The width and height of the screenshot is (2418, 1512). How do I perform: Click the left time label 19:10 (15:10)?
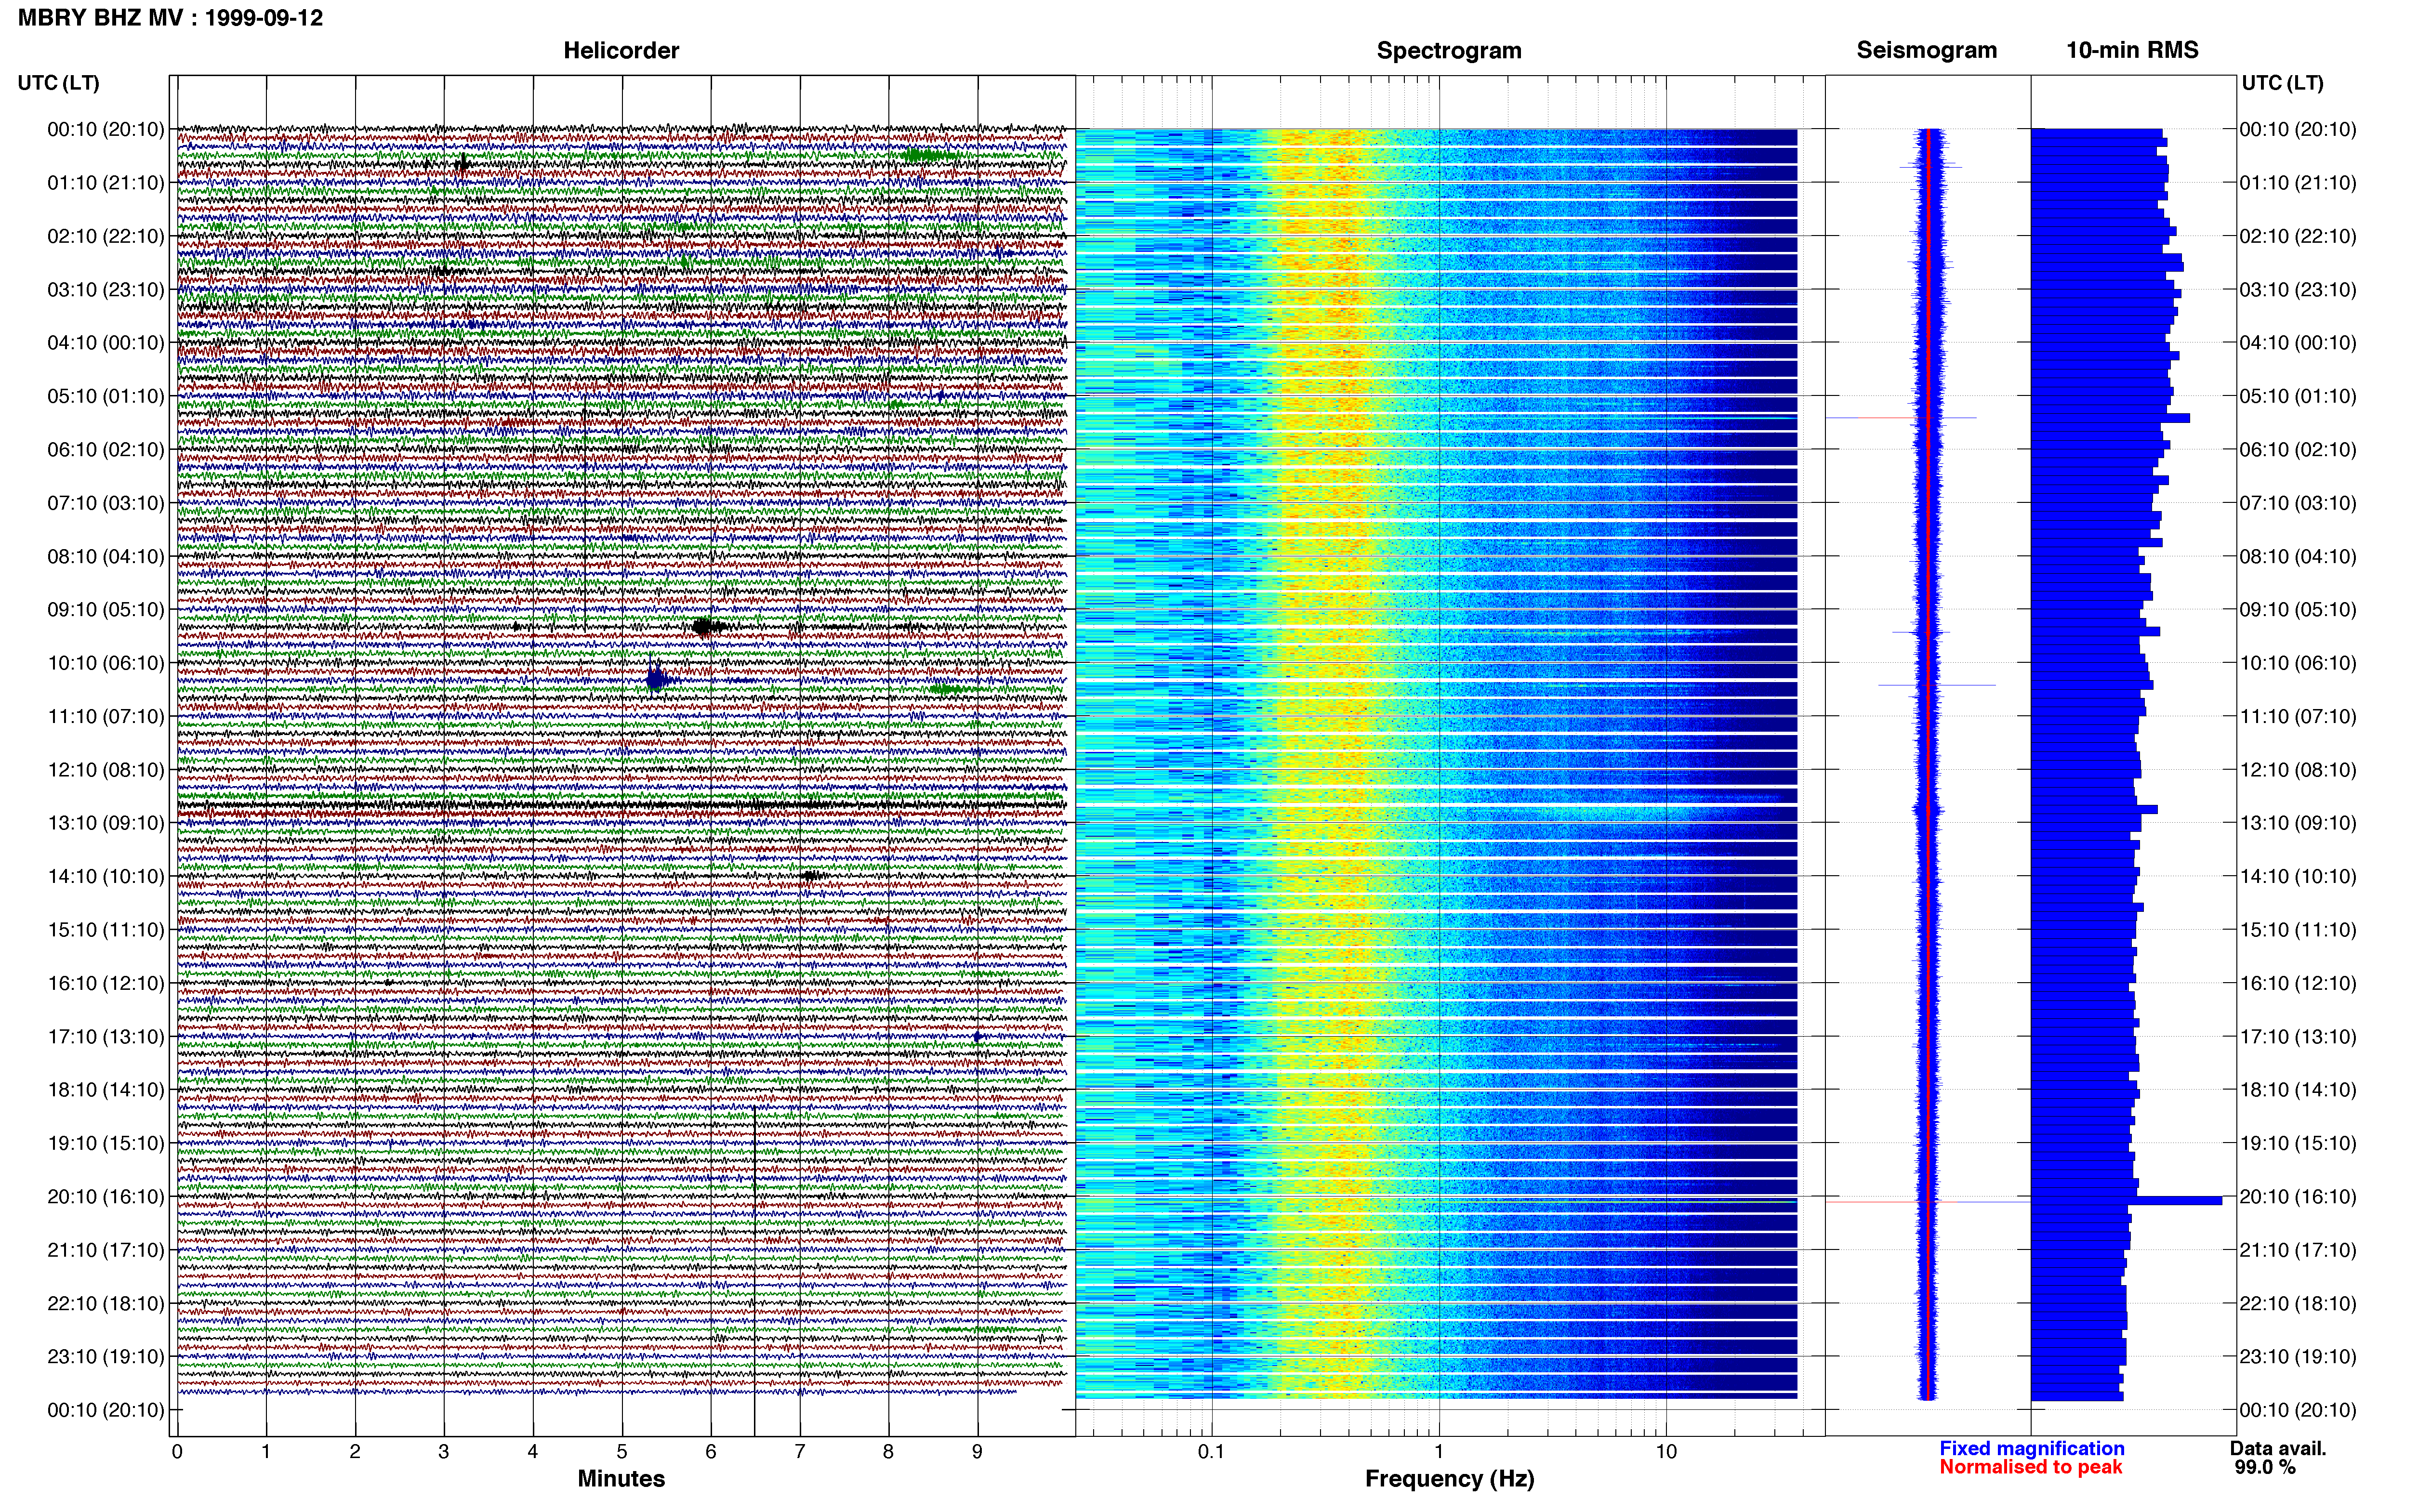106,1143
